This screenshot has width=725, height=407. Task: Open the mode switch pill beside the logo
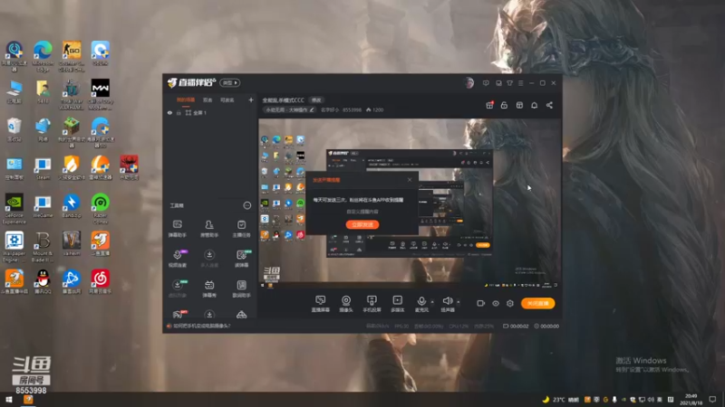coord(230,82)
